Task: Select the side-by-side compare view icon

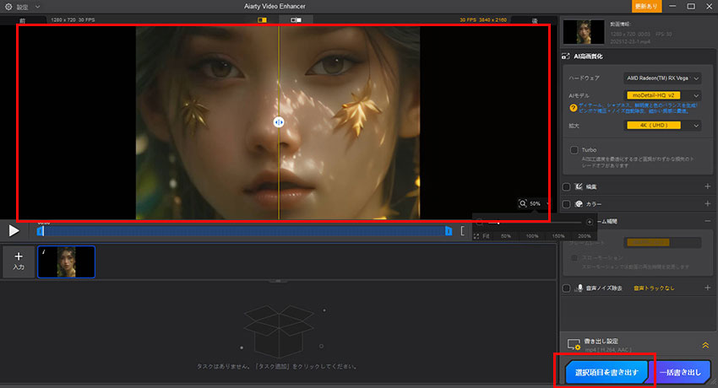Action: (296, 20)
